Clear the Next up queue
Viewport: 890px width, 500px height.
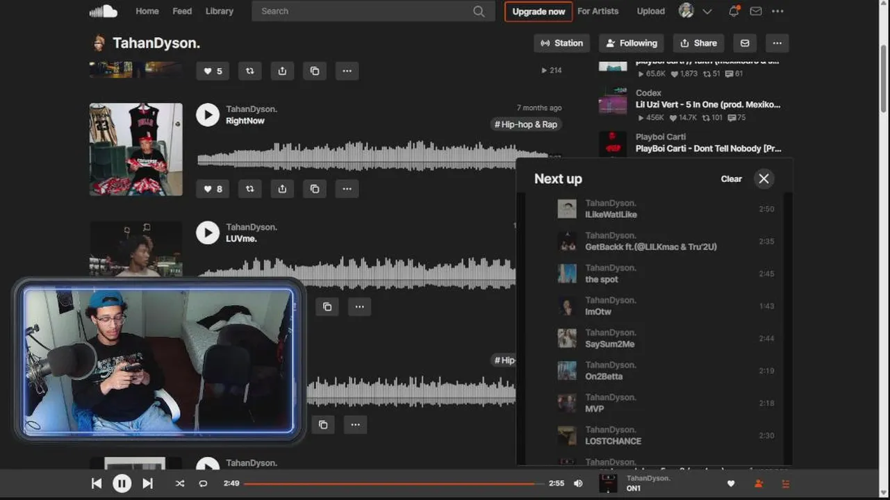pyautogui.click(x=732, y=178)
